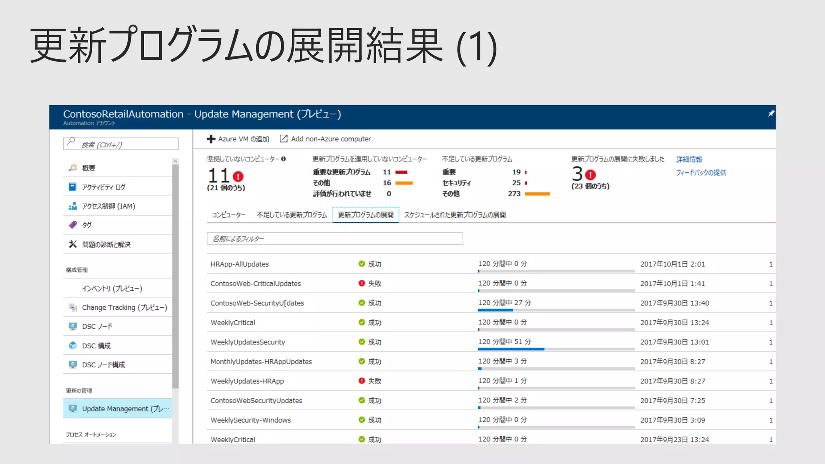
Task: Switch to 不足している更新プログラム tab
Action: 292,215
